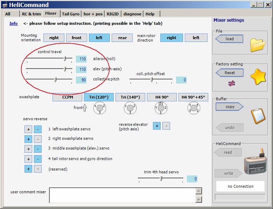Click the collective pitch travel slider
Screen dimensions: 273x209
[49, 79]
